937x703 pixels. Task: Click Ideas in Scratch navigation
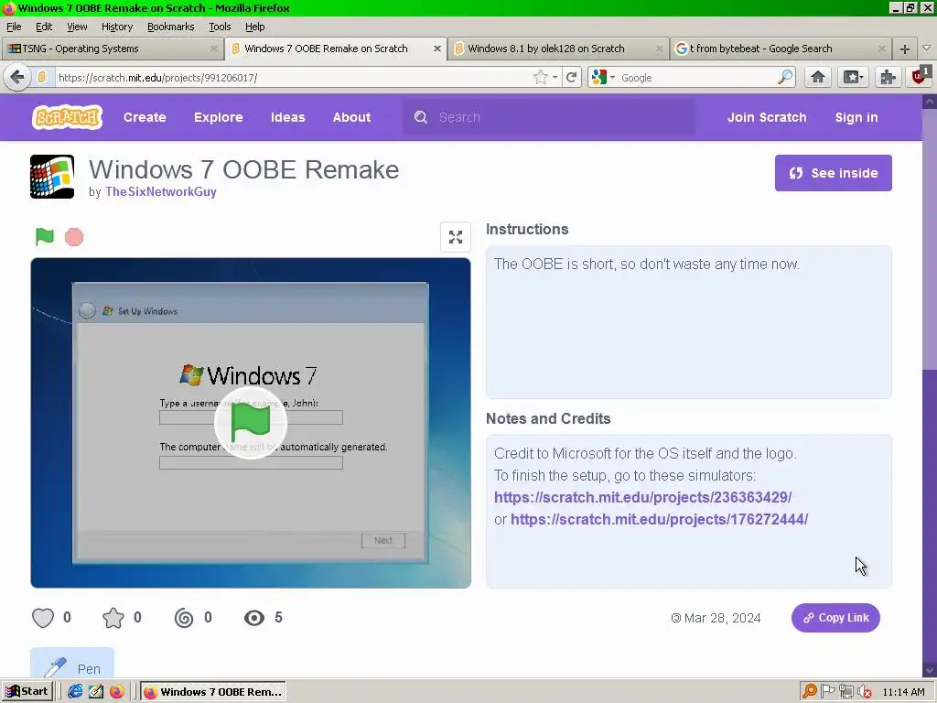coord(287,117)
